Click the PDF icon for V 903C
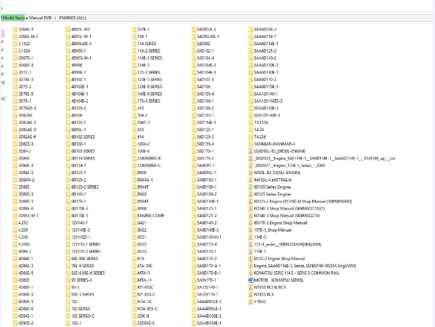This screenshot has width=435, height=327. coord(251,302)
